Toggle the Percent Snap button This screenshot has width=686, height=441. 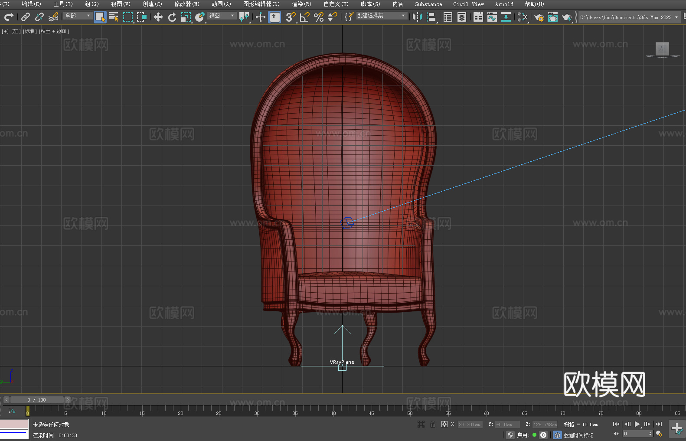click(319, 17)
